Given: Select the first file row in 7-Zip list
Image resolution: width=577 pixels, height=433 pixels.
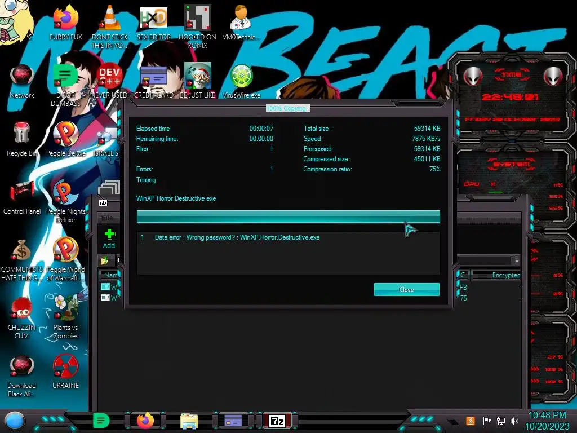Looking at the screenshot, I should click(109, 287).
